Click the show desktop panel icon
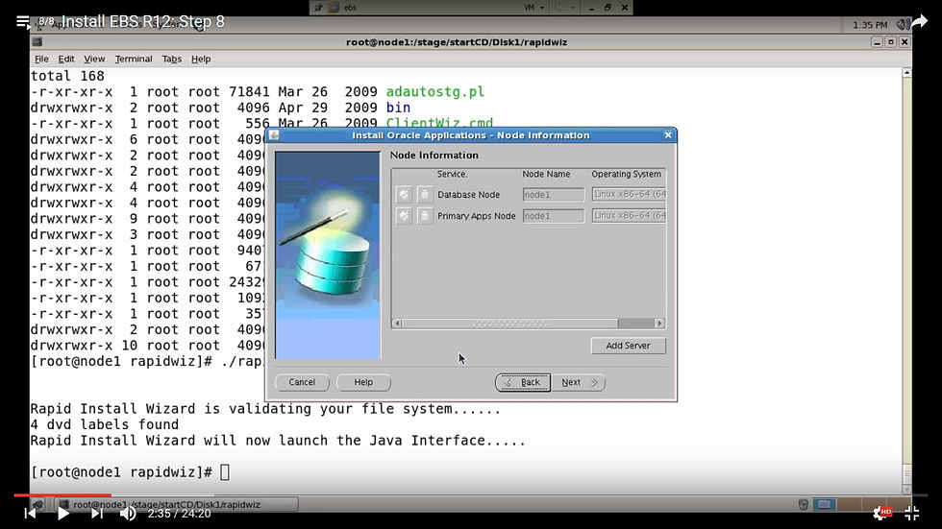This screenshot has height=529, width=942. tap(37, 504)
